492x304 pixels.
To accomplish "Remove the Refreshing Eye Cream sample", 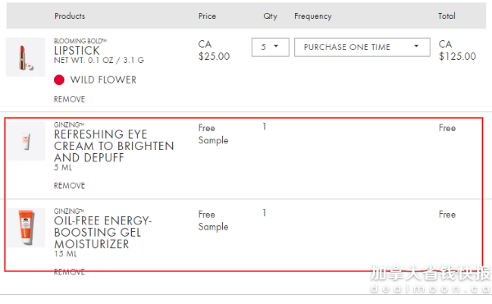I will [70, 185].
